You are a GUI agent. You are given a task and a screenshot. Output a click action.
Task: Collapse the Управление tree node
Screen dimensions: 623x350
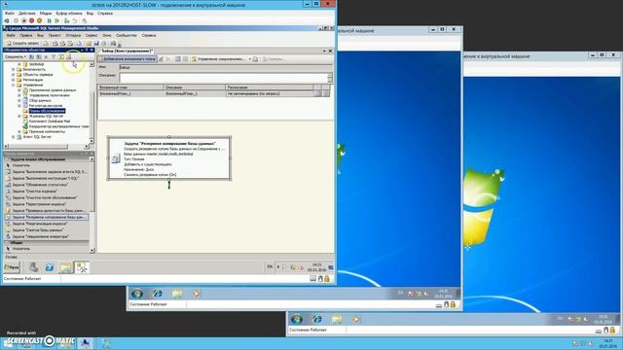click(x=13, y=85)
